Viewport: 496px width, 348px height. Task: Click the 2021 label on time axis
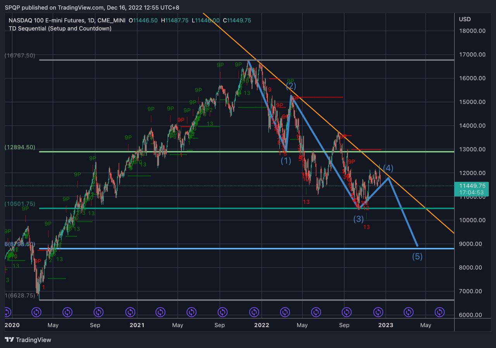click(136, 325)
